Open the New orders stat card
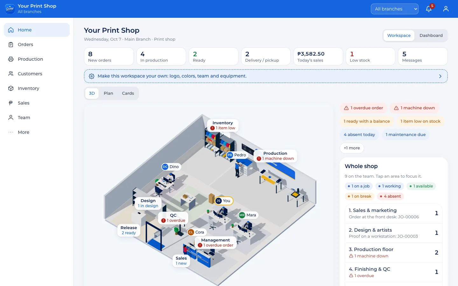The image size is (458, 286). [x=109, y=57]
